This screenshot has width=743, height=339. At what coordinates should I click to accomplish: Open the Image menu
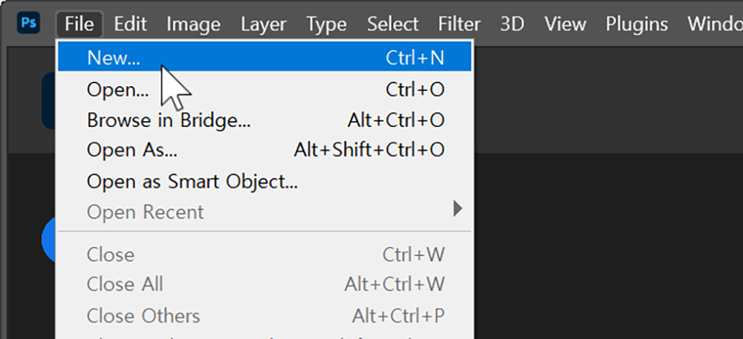pyautogui.click(x=193, y=24)
